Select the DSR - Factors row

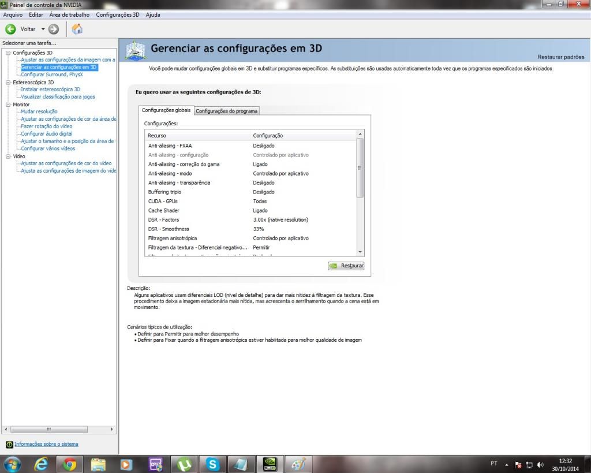click(x=250, y=219)
